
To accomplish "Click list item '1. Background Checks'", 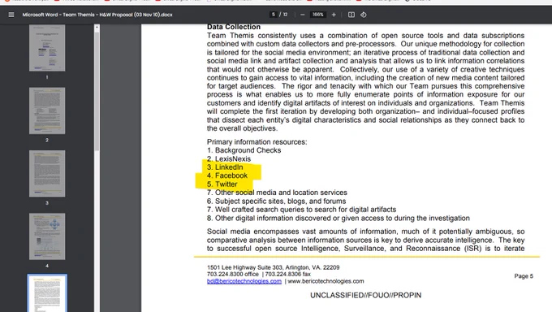I will [244, 150].
